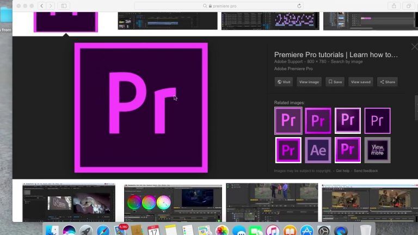Open Launchpad rocket icon in Dock
This screenshot has width=418, height=235.
tap(86, 230)
